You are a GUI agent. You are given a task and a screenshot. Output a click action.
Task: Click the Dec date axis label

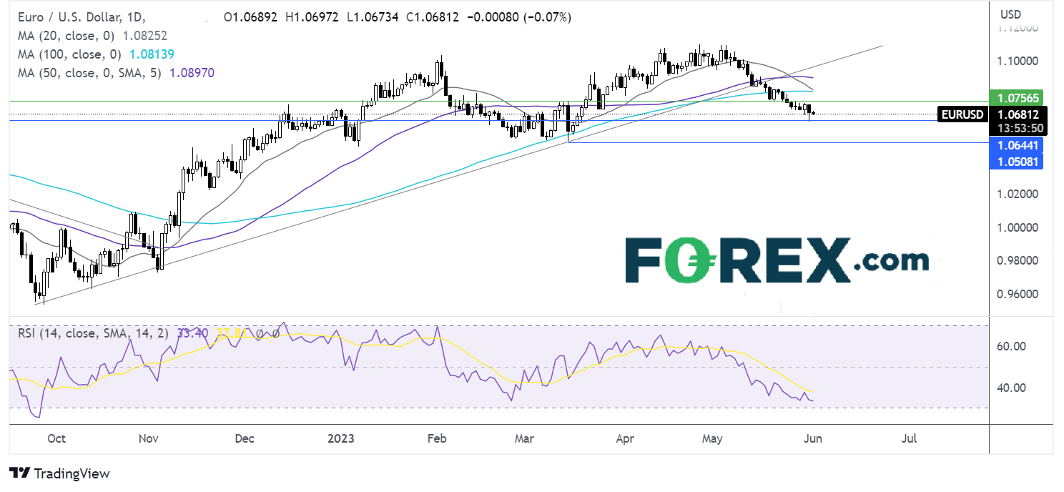click(x=244, y=438)
